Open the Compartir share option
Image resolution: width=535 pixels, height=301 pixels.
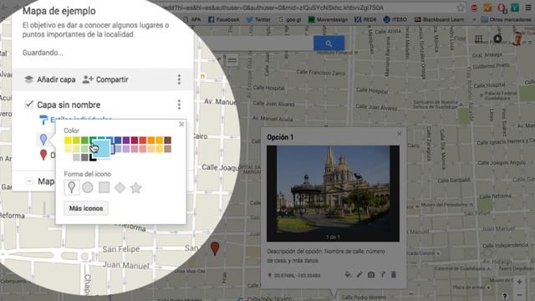point(105,79)
